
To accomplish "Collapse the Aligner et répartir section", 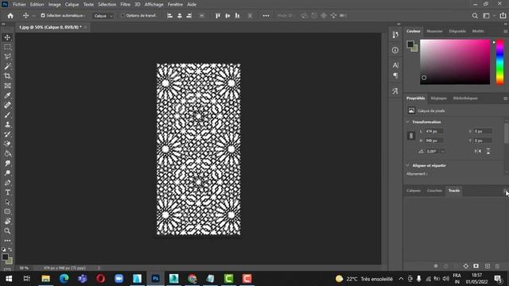I will point(408,165).
